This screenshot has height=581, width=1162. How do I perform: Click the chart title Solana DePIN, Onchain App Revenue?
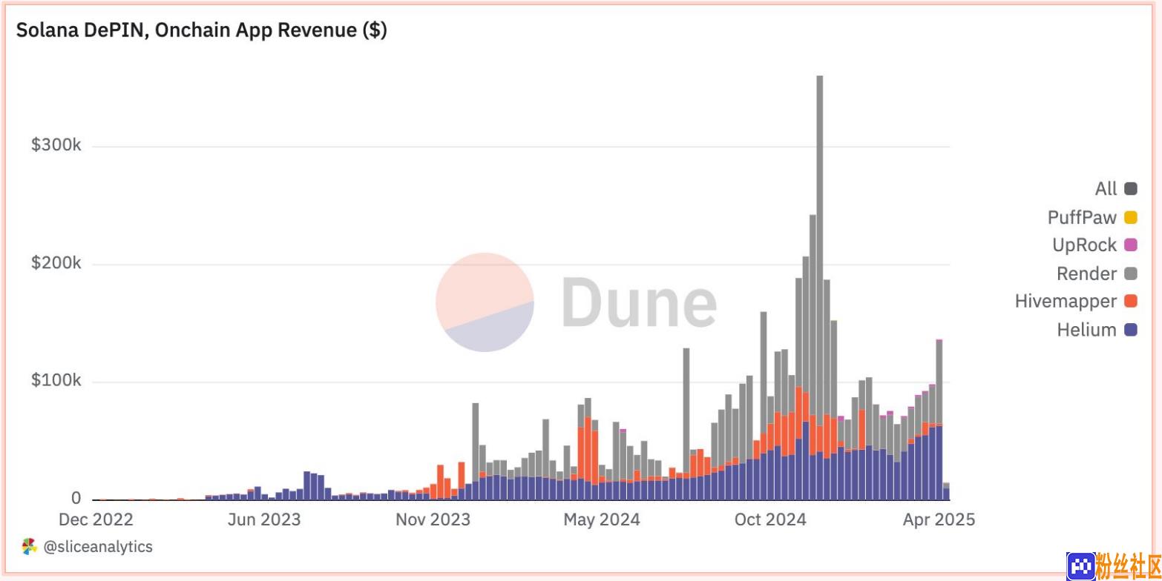pos(201,30)
